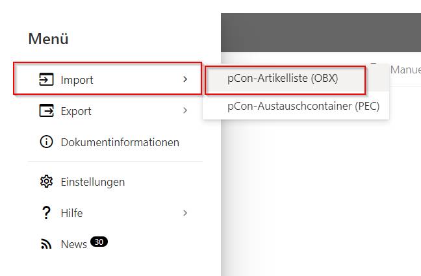
Task: Click the Einstellungen gear icon
Action: coord(46,181)
